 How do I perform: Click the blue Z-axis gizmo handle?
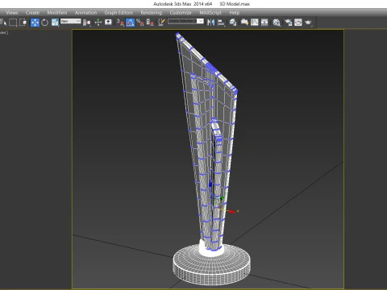(x=210, y=184)
